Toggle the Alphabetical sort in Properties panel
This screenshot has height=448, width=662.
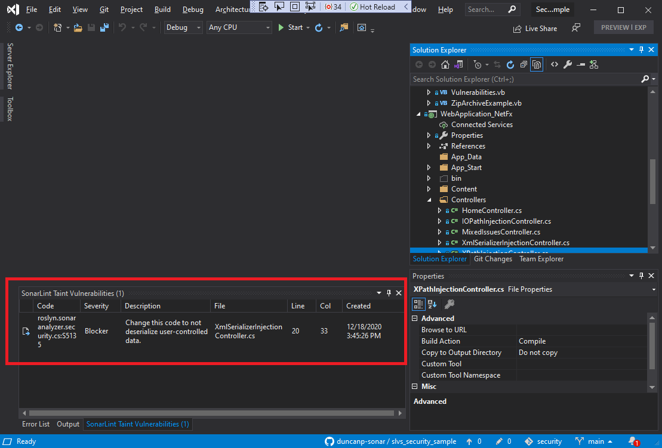[x=431, y=304]
